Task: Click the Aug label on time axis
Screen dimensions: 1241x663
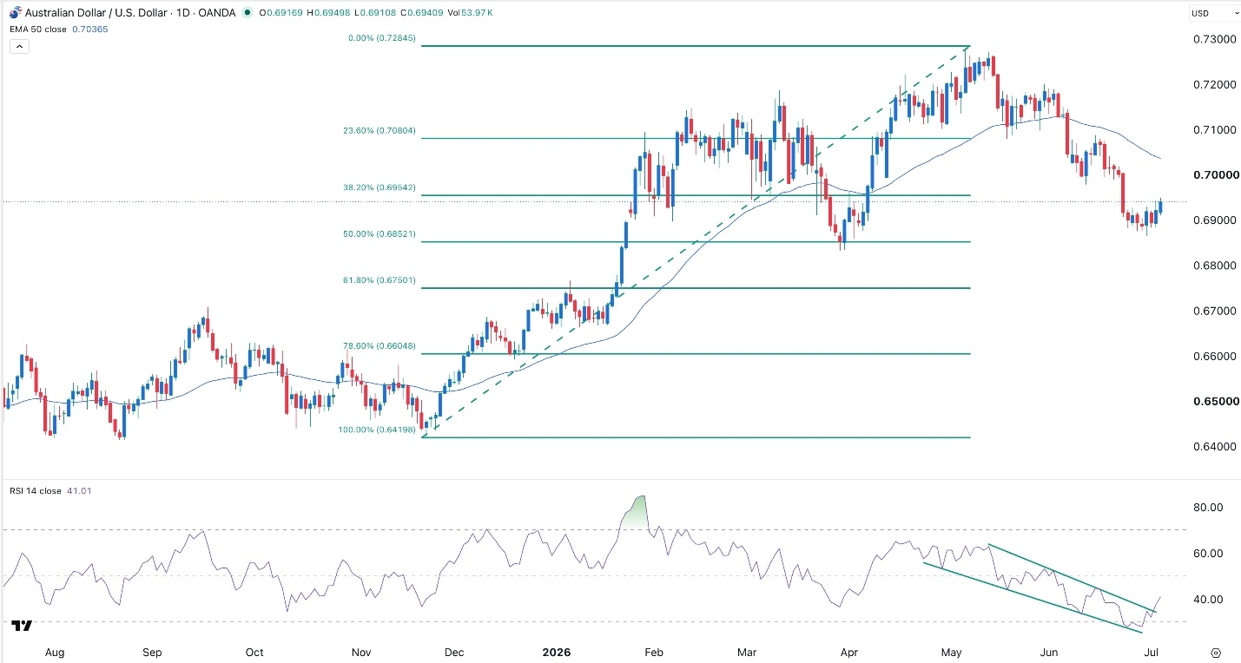Action: coord(53,653)
